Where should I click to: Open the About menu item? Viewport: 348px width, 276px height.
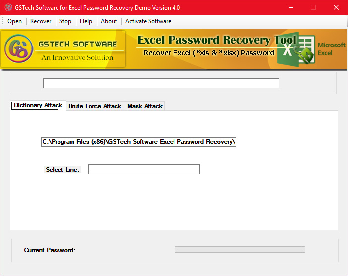coord(109,21)
